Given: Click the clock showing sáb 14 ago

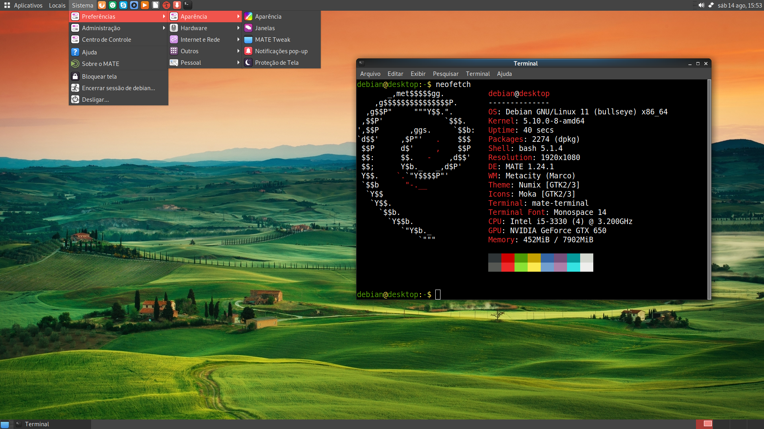Looking at the screenshot, I should (739, 5).
